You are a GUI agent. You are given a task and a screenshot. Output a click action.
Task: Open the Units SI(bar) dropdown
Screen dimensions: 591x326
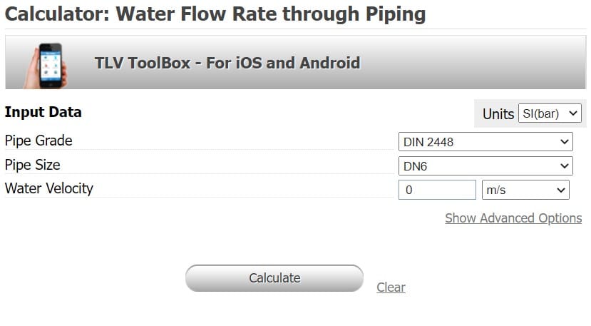point(550,113)
